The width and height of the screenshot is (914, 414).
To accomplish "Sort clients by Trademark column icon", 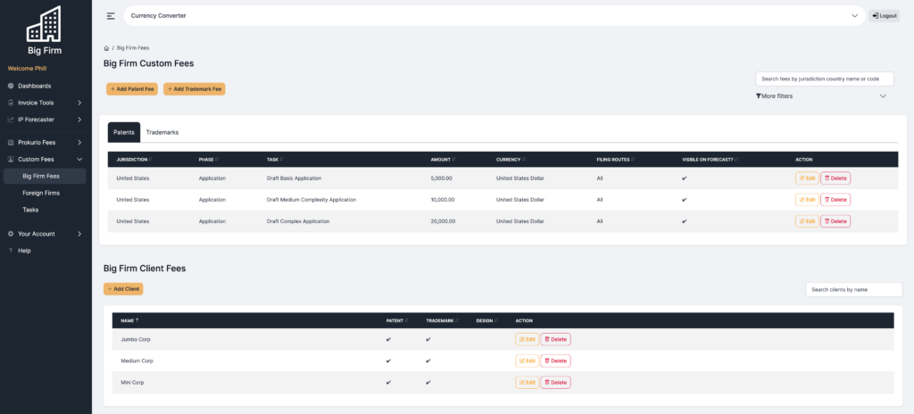I will [x=456, y=320].
